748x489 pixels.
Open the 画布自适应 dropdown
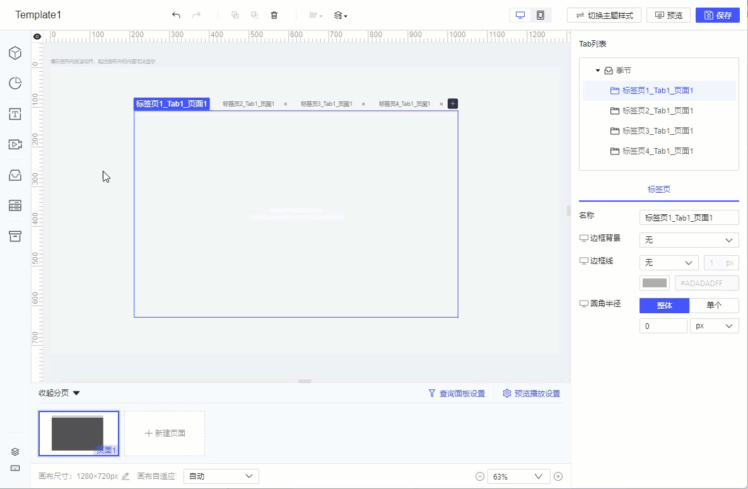[221, 476]
